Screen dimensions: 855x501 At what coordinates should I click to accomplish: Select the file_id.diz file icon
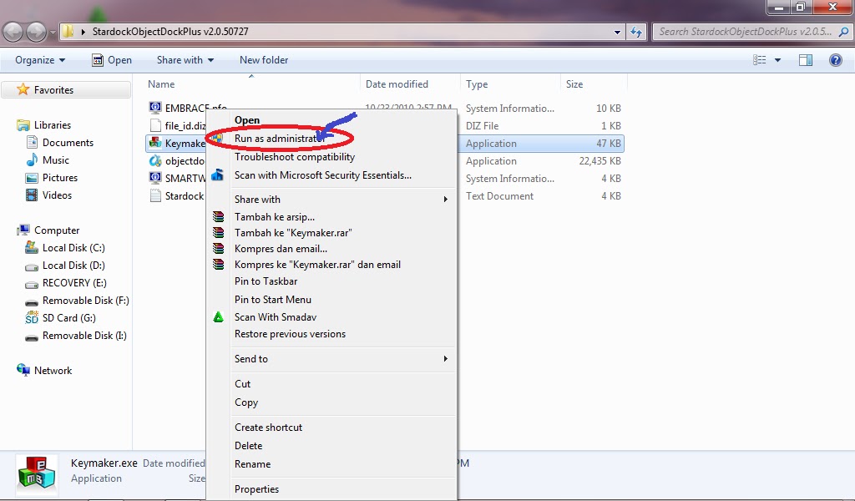(155, 125)
